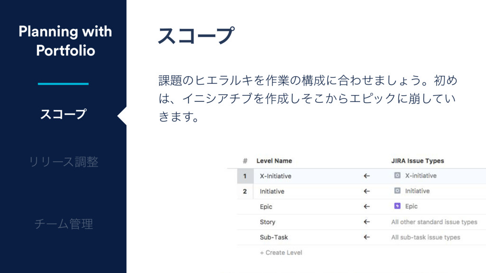Click the X-initiative issue type icon
This screenshot has width=486, height=273.
coord(397,175)
